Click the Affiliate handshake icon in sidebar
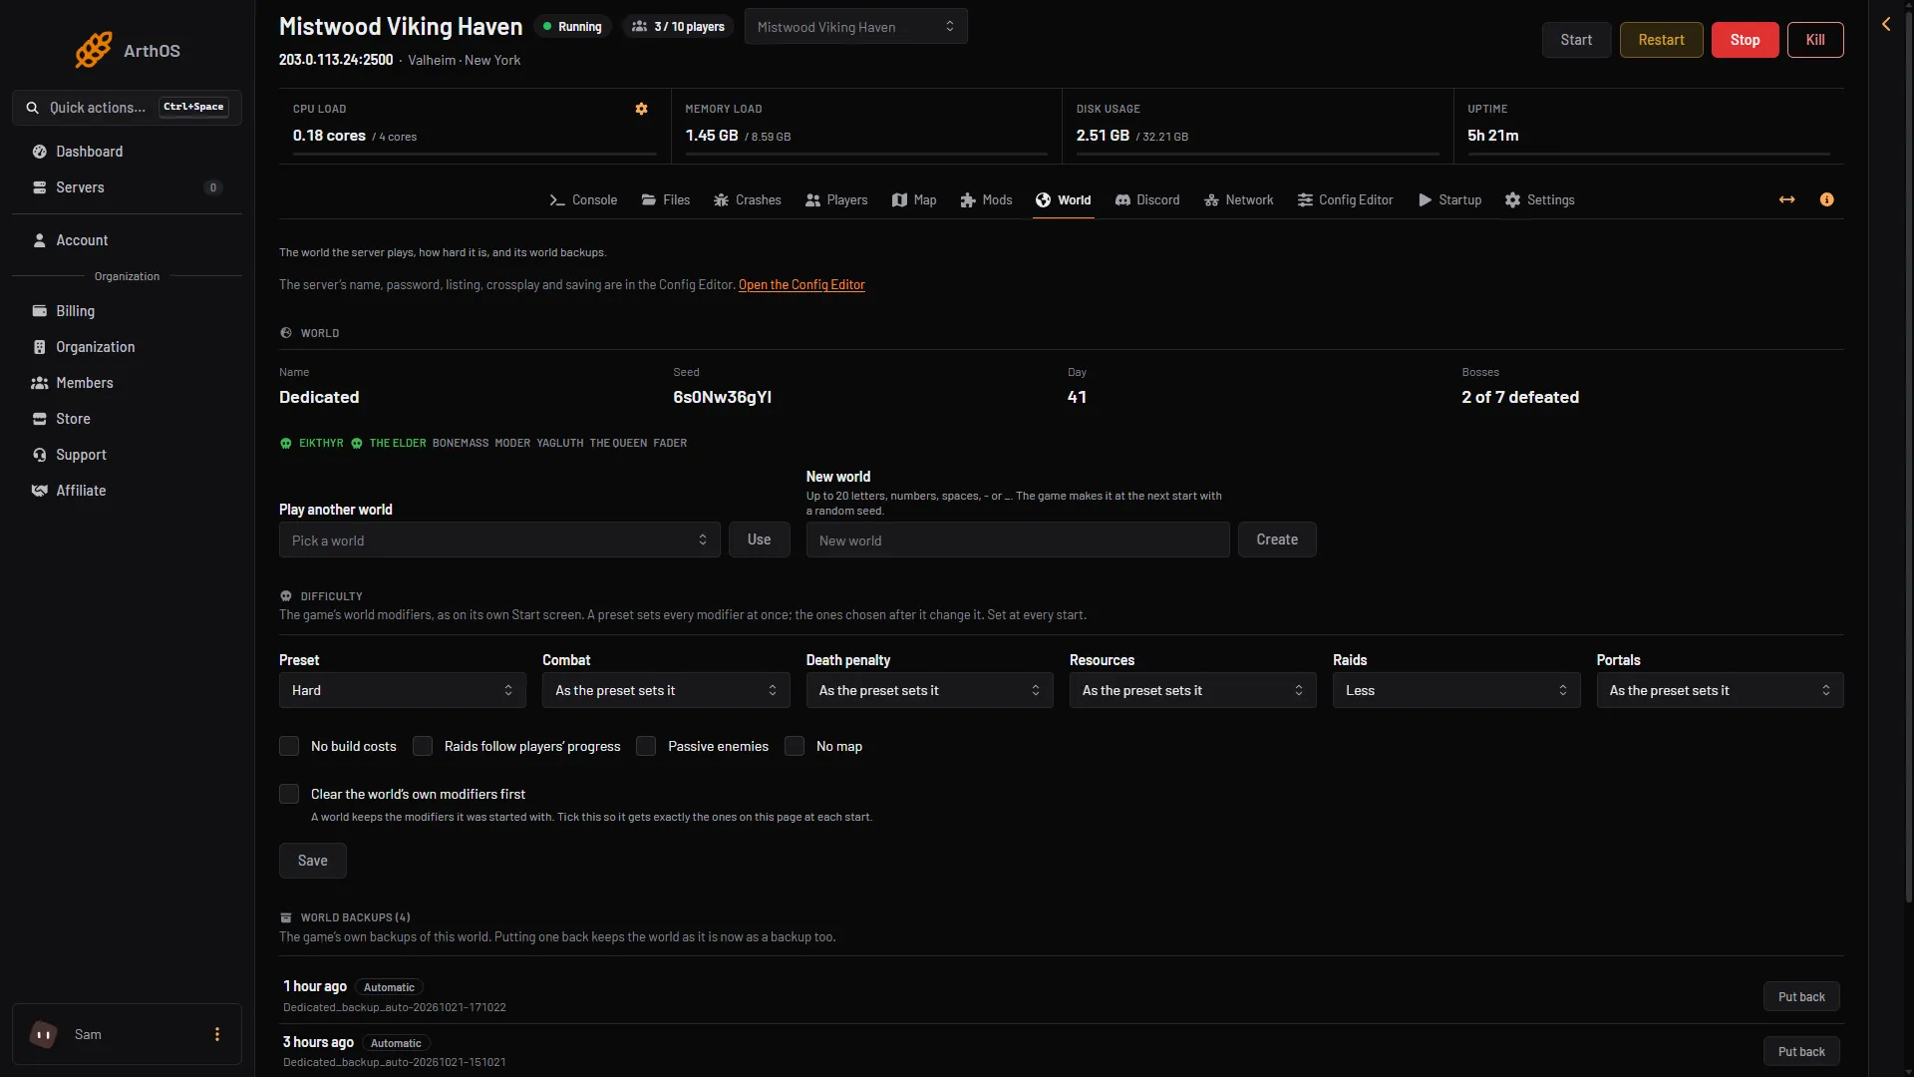The height and width of the screenshot is (1077, 1914). click(x=40, y=491)
